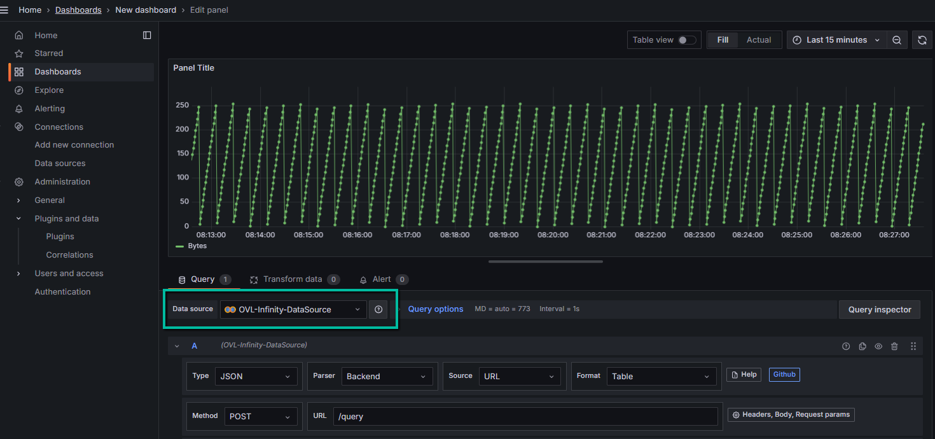
Task: Open Headers, Body, Request params button
Action: (x=791, y=415)
